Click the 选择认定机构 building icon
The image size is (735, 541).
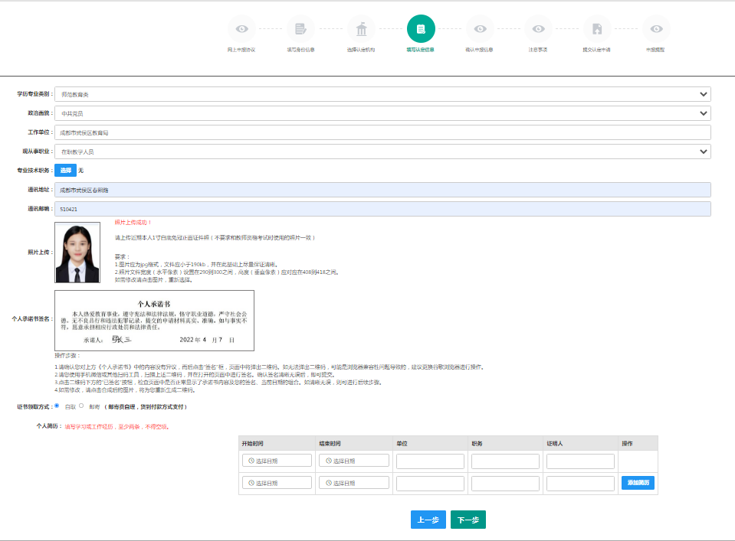tap(361, 29)
